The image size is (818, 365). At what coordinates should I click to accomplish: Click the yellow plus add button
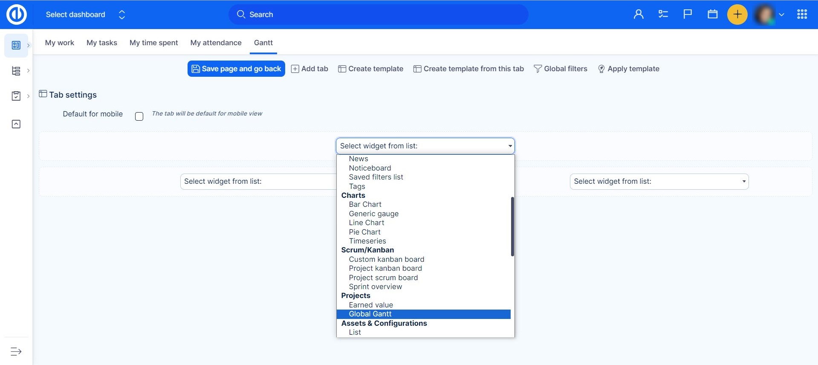coord(737,14)
